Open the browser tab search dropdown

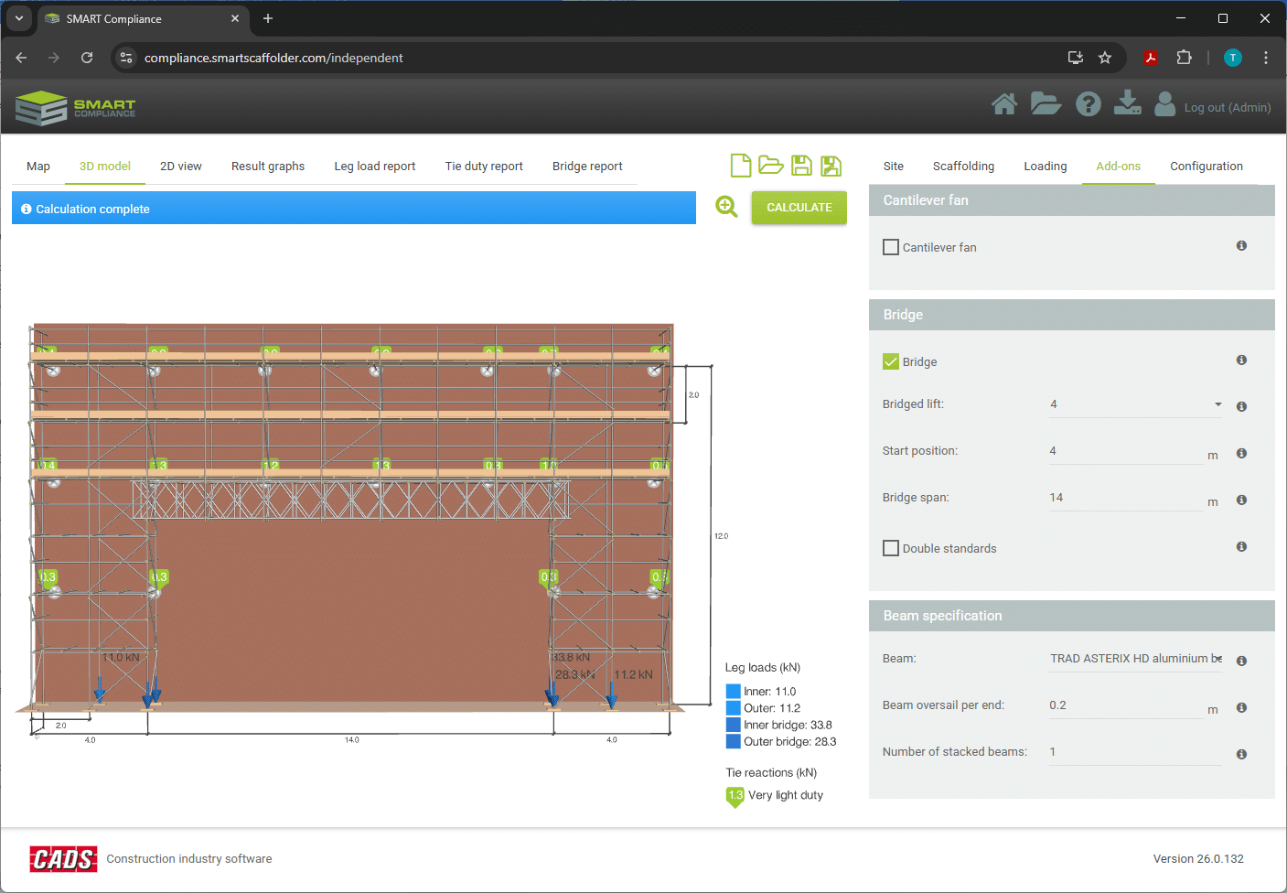19,18
